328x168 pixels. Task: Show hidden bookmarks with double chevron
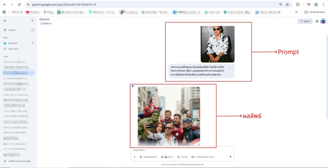tap(296, 12)
